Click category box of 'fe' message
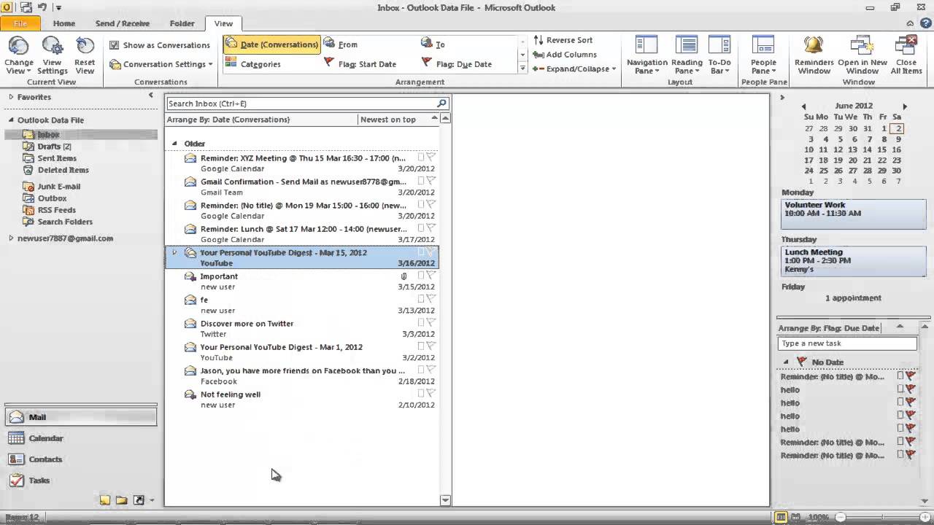This screenshot has height=525, width=934. 420,299
